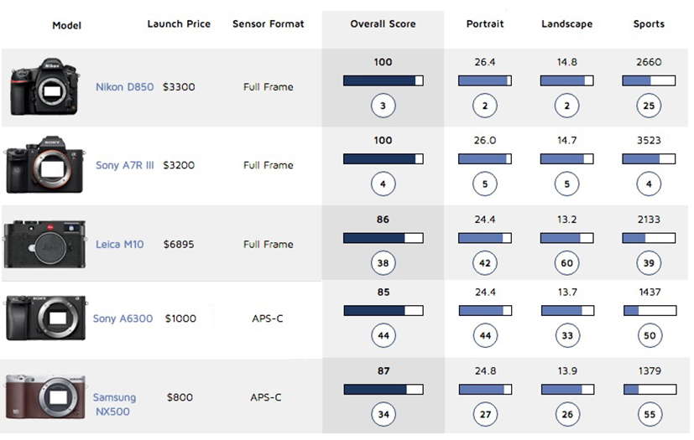This screenshot has height=440, width=694.
Task: Click the Launch Price column header
Action: point(179,23)
